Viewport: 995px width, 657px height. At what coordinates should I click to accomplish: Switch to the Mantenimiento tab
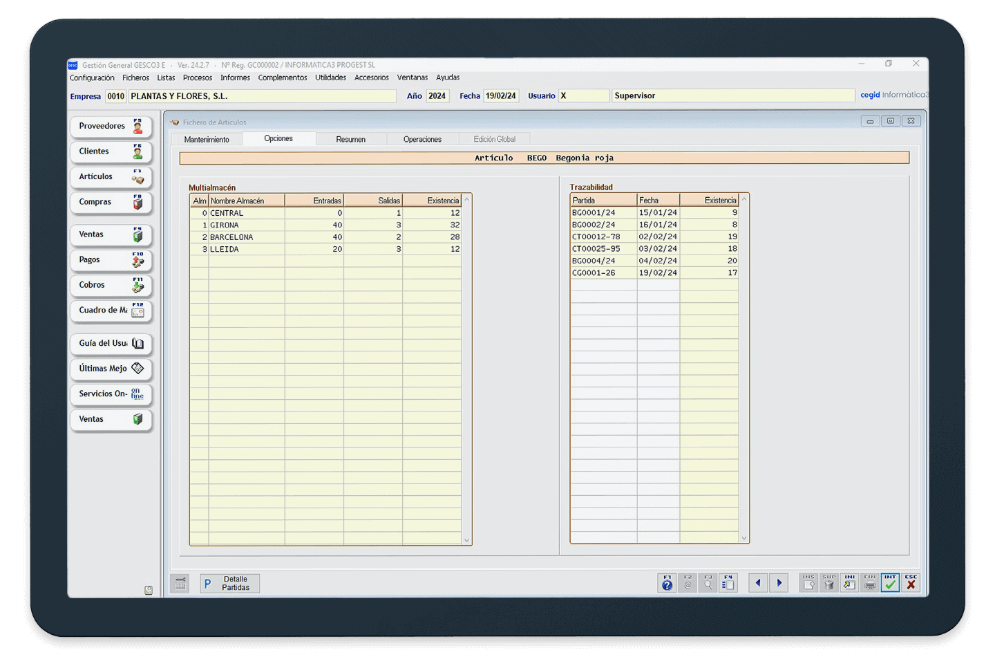pos(207,140)
